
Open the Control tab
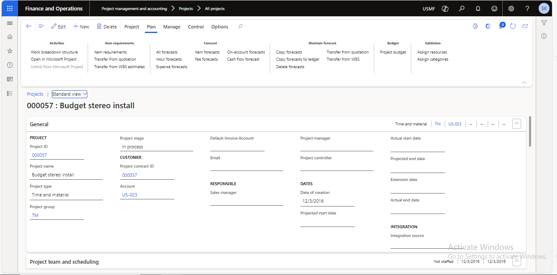pyautogui.click(x=196, y=27)
